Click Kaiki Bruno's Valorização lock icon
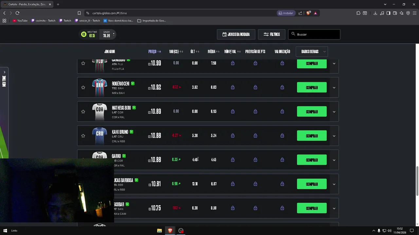Screen dimensions: 419x235 coord(282,136)
